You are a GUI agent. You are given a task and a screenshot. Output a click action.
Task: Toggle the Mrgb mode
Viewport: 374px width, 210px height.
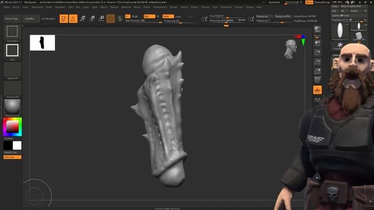(x=135, y=16)
